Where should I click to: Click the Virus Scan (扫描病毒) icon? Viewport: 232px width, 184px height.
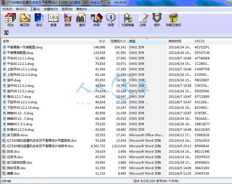click(128, 20)
